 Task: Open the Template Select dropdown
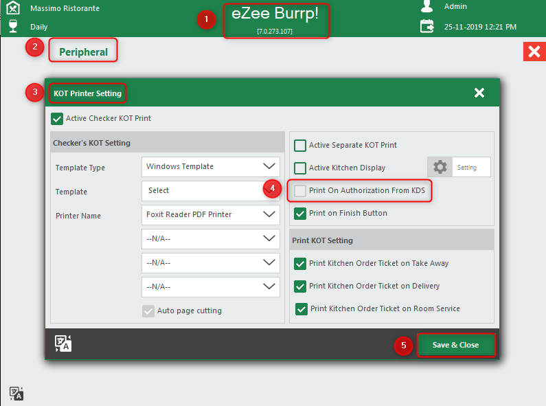click(211, 191)
